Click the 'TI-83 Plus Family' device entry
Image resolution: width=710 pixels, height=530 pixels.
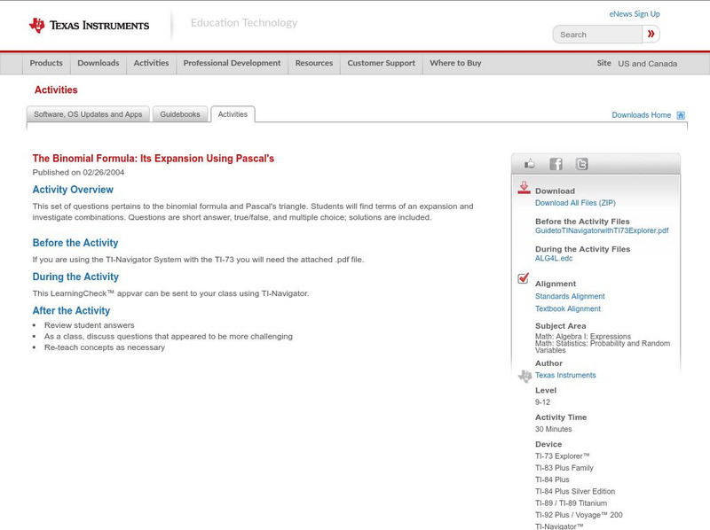point(564,468)
